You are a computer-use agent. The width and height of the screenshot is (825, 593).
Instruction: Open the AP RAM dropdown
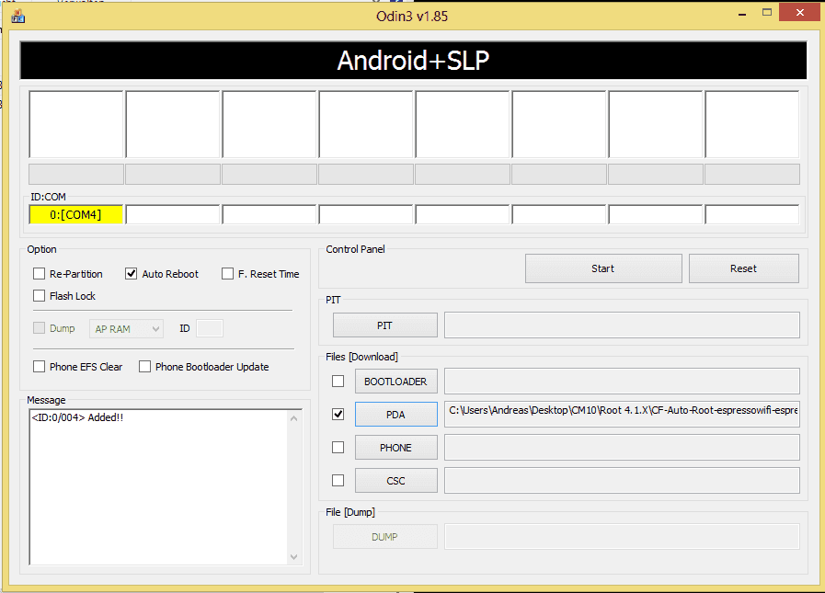pyautogui.click(x=126, y=329)
